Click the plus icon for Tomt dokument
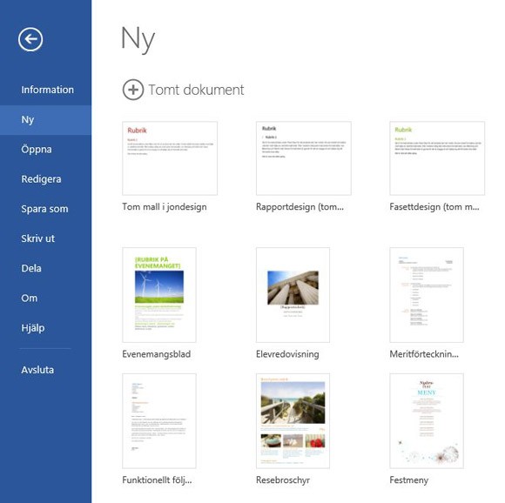Screen dimensions: 505x503 point(133,90)
